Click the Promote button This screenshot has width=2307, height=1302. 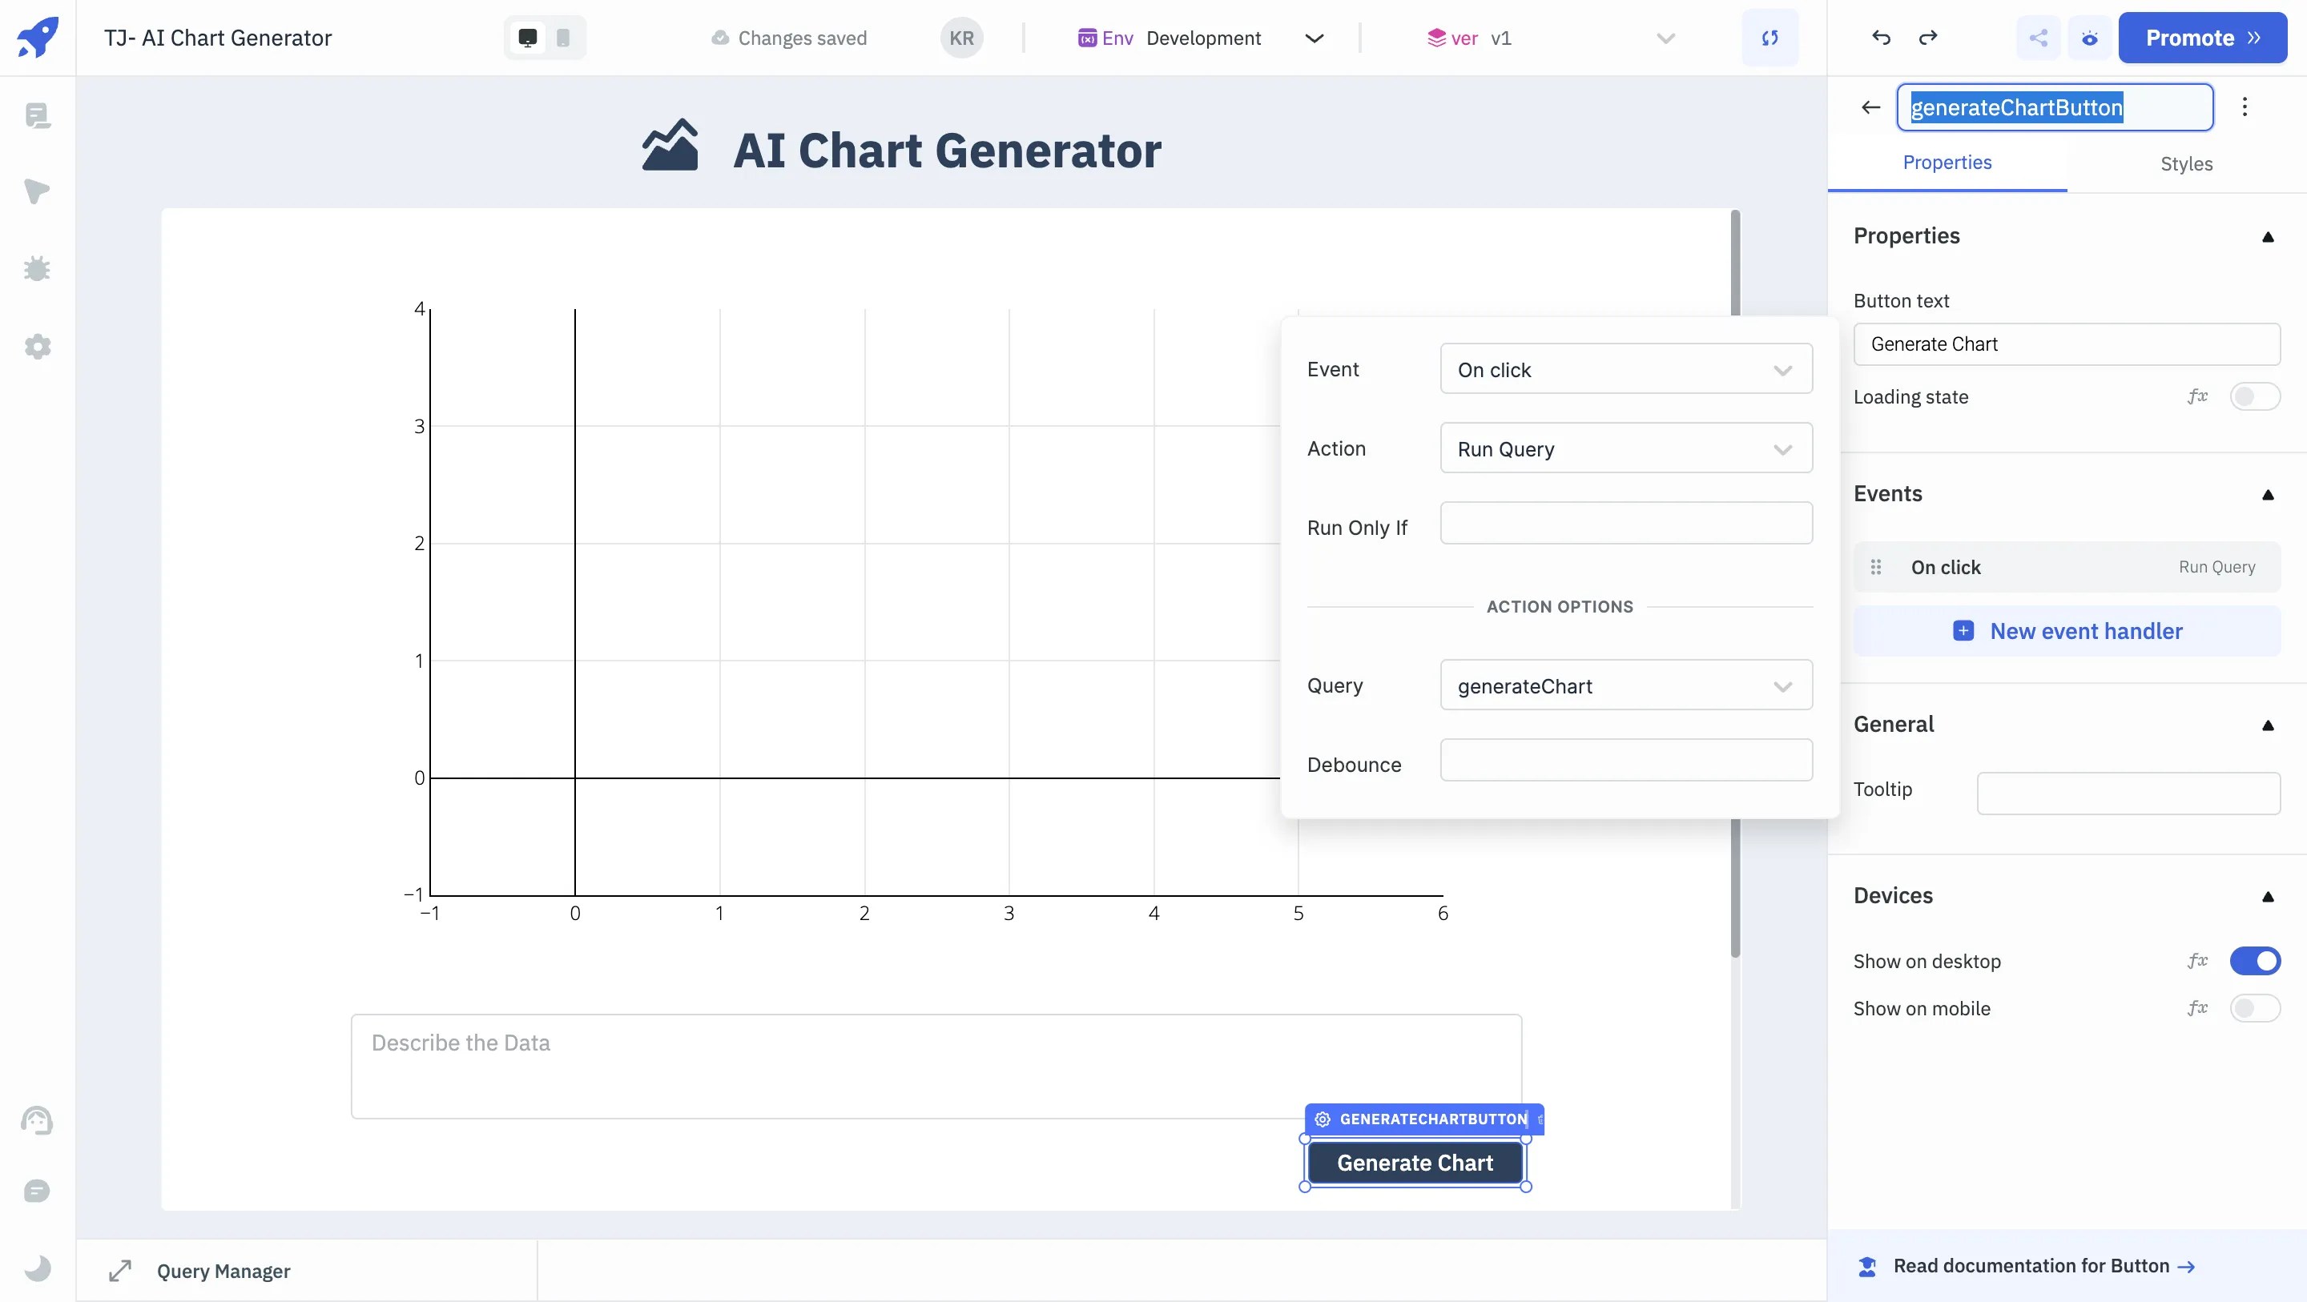[2202, 38]
